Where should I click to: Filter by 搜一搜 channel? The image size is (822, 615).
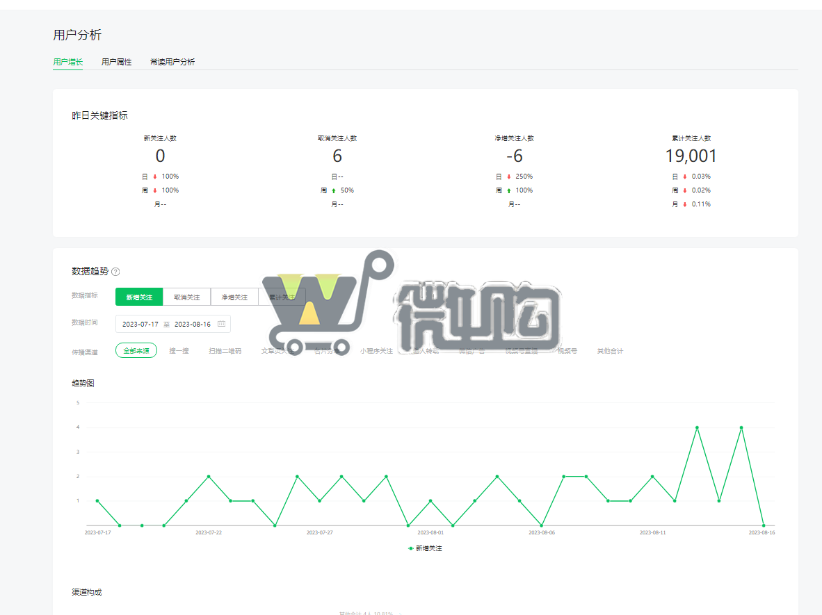coord(179,351)
